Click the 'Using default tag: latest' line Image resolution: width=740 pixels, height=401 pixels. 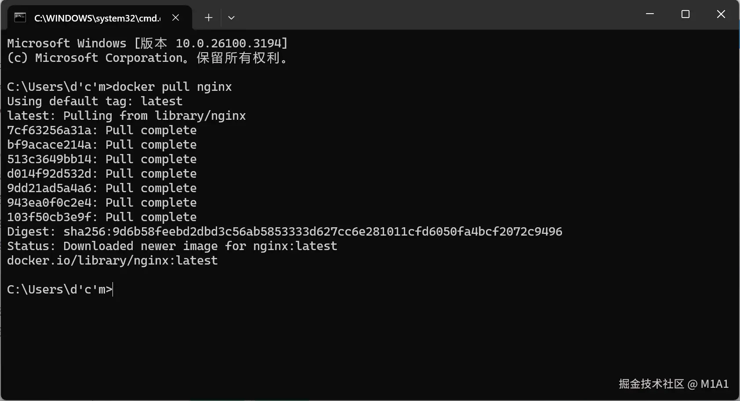94,101
